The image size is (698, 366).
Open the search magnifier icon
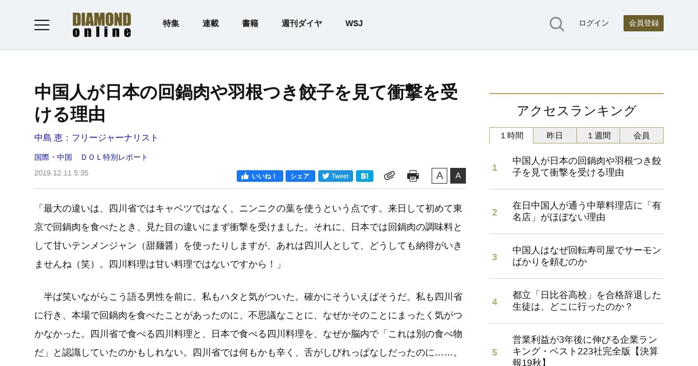click(557, 24)
